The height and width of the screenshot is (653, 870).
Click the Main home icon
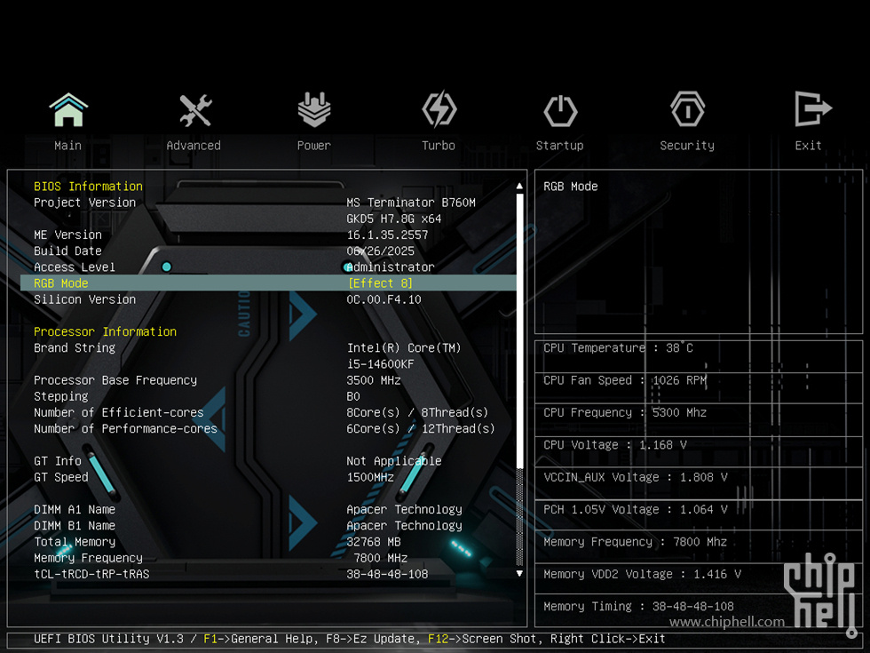[68, 109]
